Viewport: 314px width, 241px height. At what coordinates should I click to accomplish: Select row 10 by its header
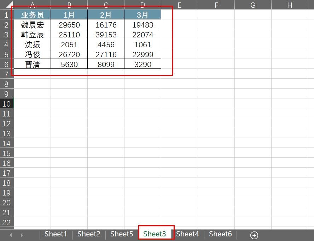point(7,104)
